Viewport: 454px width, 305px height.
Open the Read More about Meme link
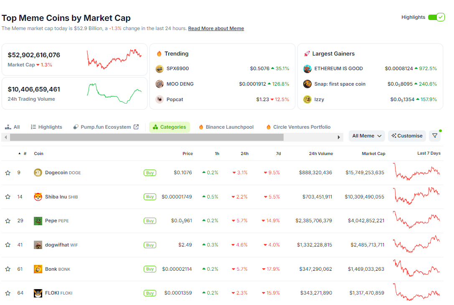pos(216,28)
